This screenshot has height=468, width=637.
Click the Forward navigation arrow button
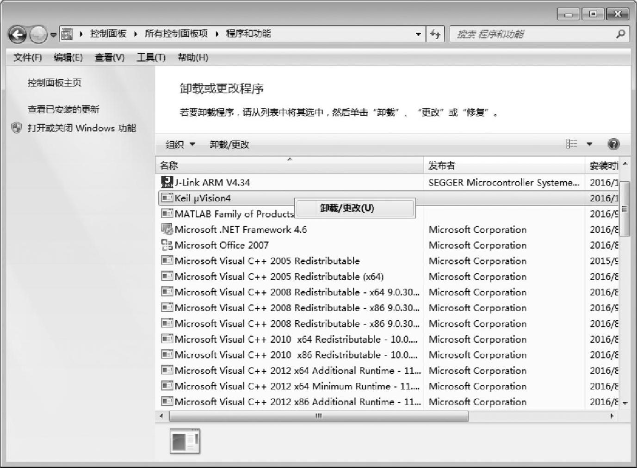[x=38, y=34]
